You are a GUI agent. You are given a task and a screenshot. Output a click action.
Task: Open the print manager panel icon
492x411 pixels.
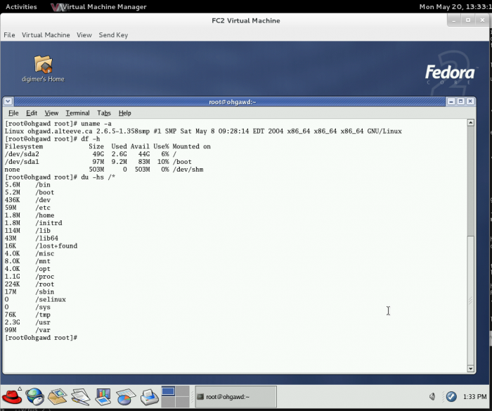pyautogui.click(x=148, y=396)
